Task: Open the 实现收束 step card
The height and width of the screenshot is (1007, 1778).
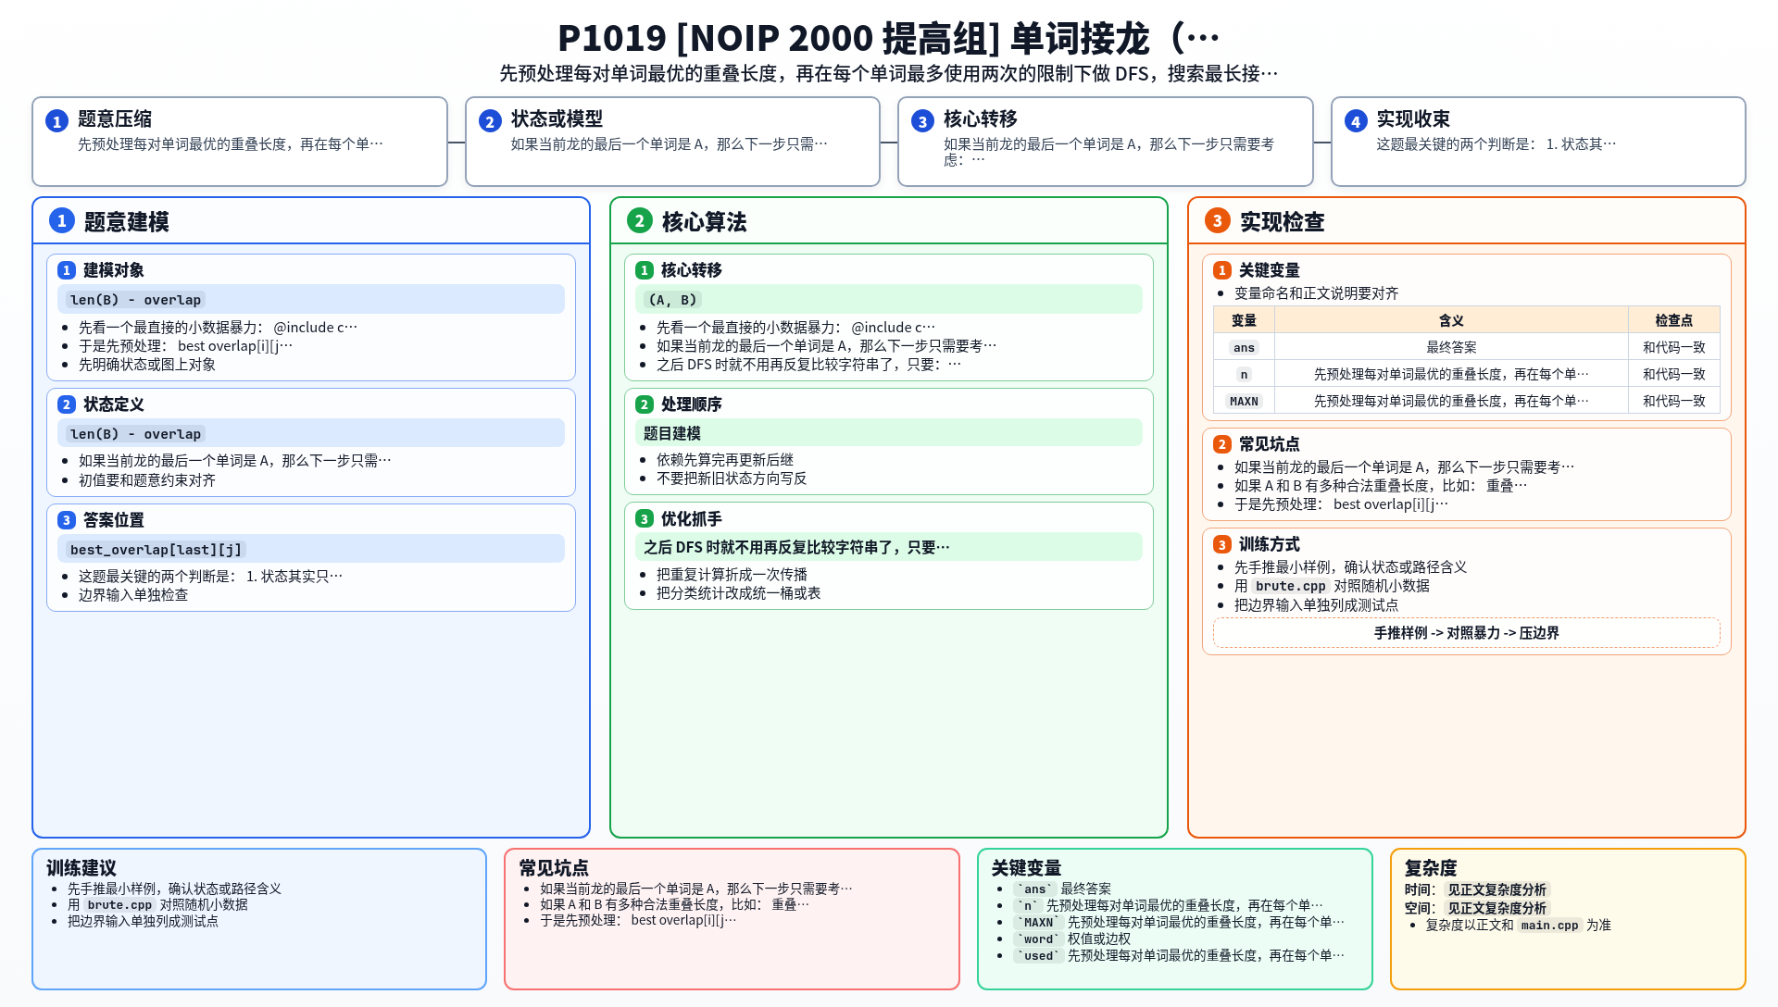Action: click(x=1538, y=142)
